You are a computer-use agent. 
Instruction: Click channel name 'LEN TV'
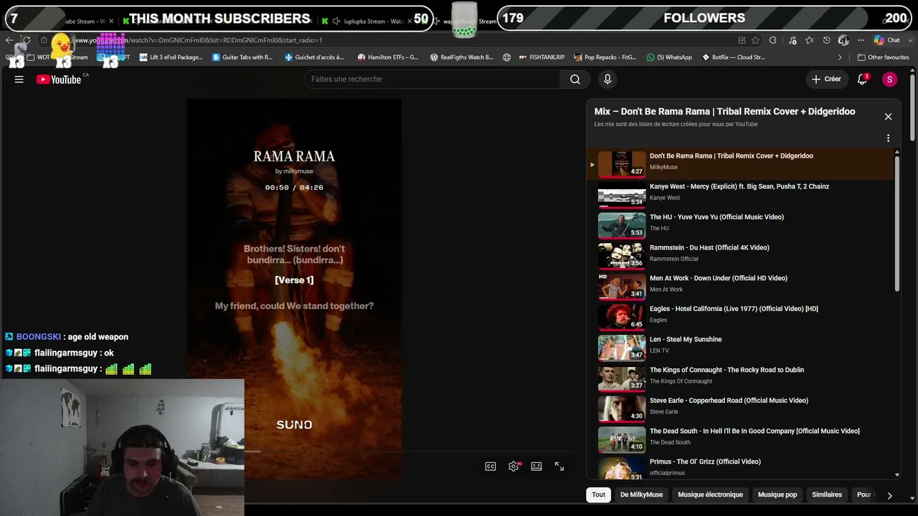659,350
